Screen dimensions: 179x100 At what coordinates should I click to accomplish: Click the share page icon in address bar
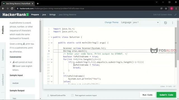[161, 9]
